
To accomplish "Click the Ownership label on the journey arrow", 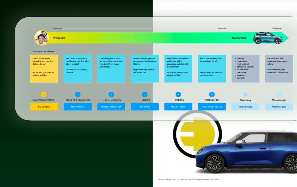I will pos(239,38).
